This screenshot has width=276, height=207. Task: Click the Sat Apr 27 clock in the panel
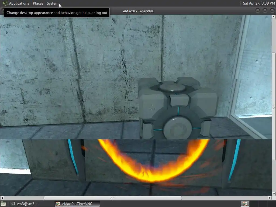[x=258, y=3]
